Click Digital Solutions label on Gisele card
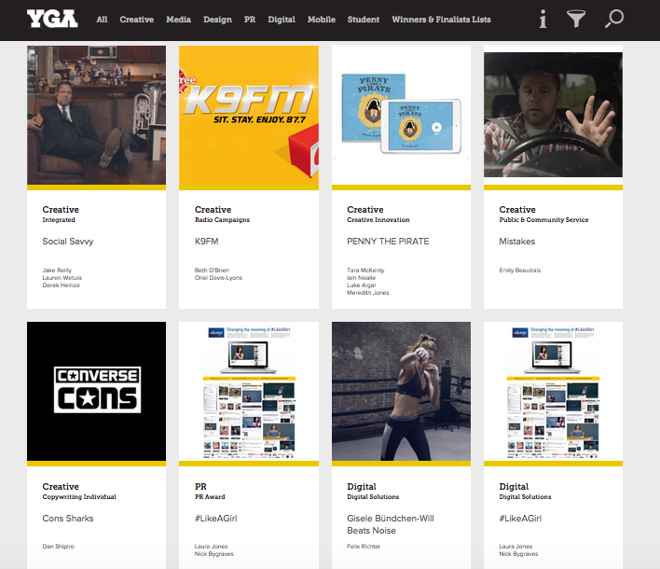 tap(373, 497)
